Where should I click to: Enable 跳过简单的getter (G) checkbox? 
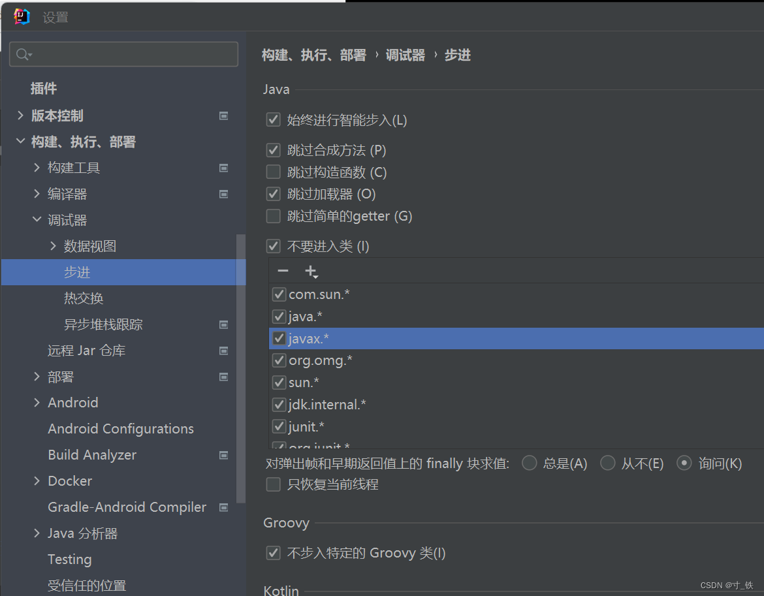[x=274, y=215]
